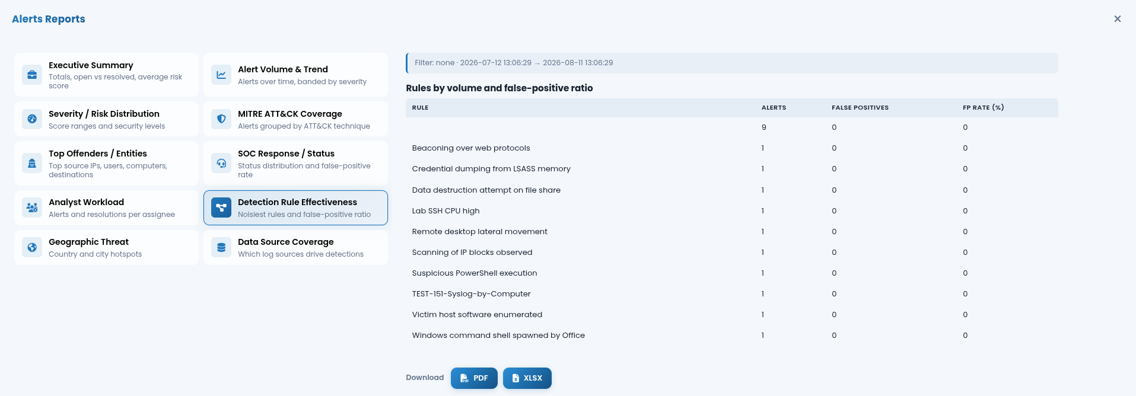Click the MITRE ATT&CK Coverage shield icon
Screen dimensions: 1136x396
(221, 119)
